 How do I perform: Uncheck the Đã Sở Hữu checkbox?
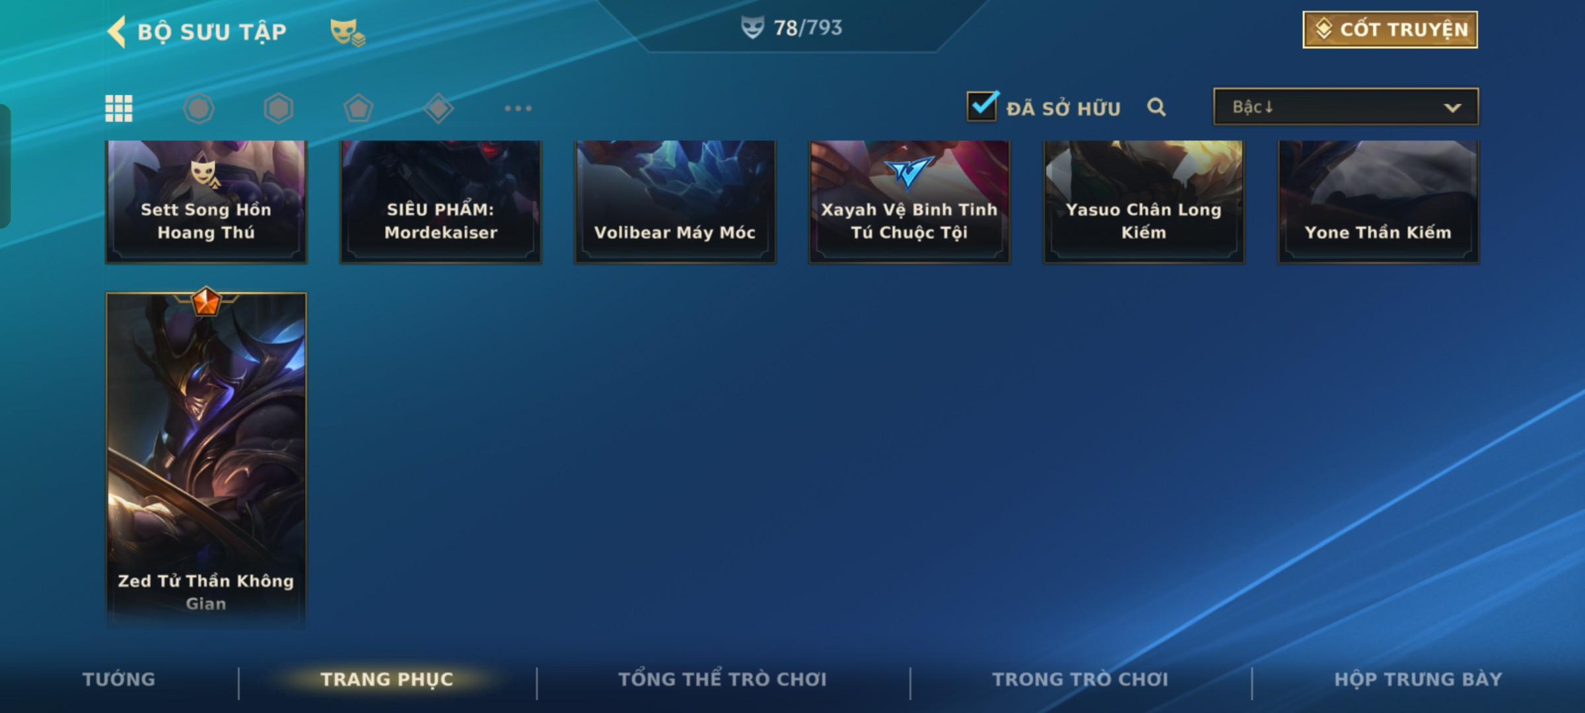(x=982, y=106)
